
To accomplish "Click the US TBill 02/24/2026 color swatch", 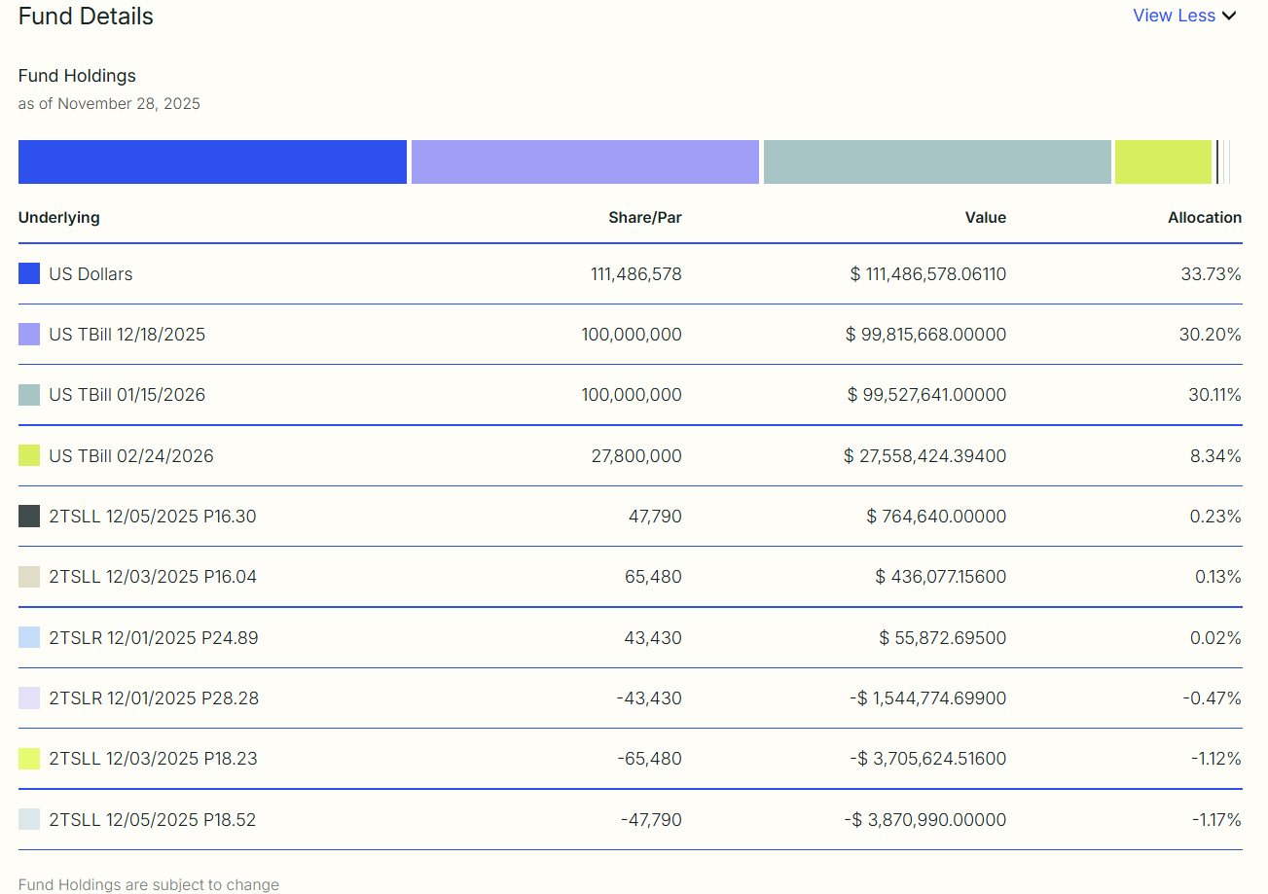I will pos(29,455).
